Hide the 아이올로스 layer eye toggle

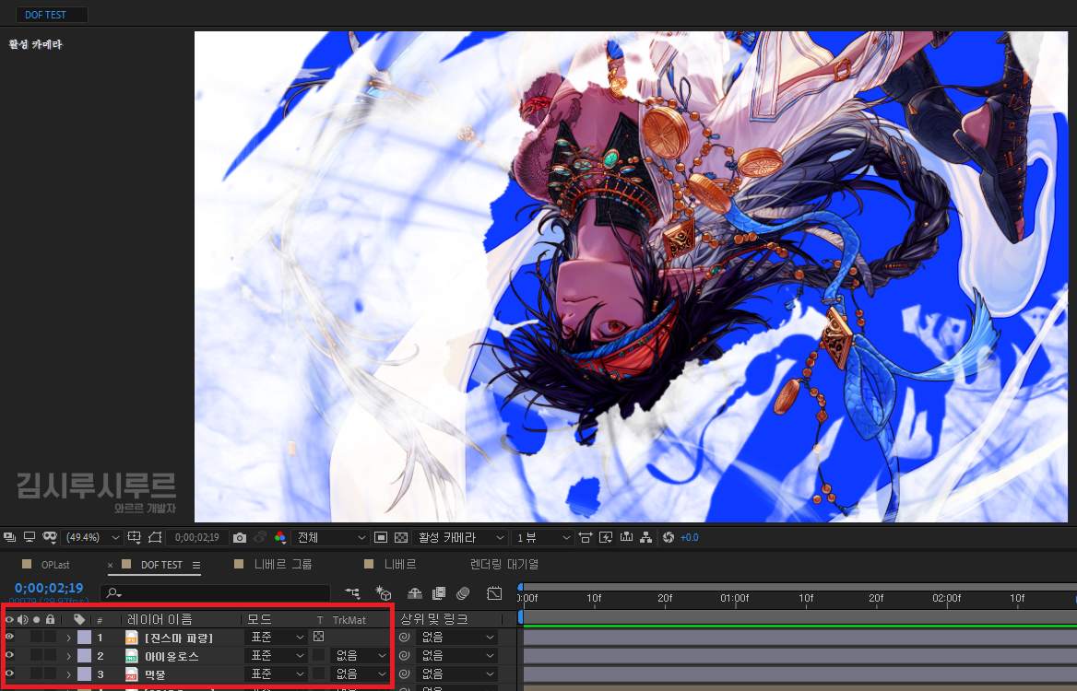coord(9,656)
